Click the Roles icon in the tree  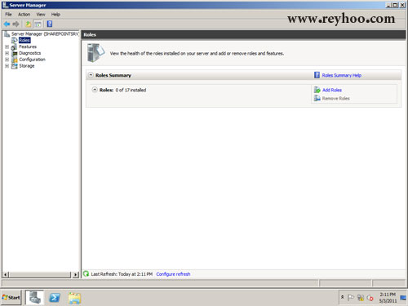point(15,40)
